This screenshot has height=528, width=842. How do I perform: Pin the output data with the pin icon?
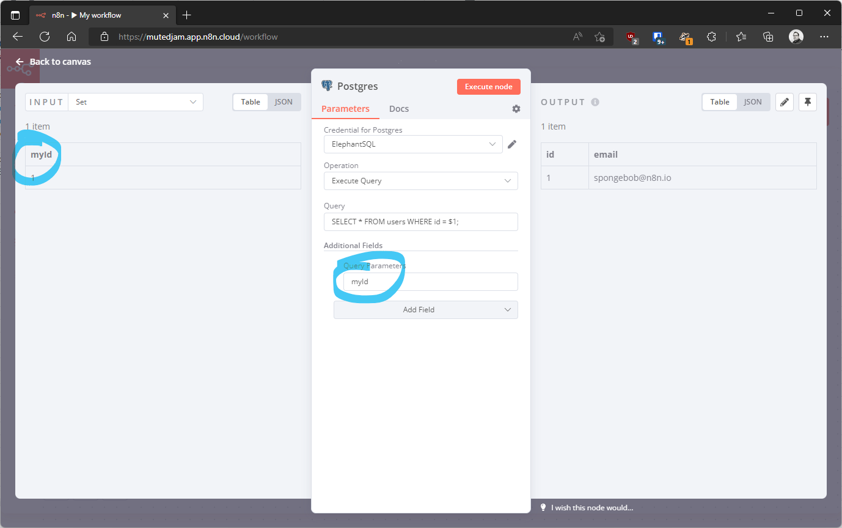[x=808, y=102]
